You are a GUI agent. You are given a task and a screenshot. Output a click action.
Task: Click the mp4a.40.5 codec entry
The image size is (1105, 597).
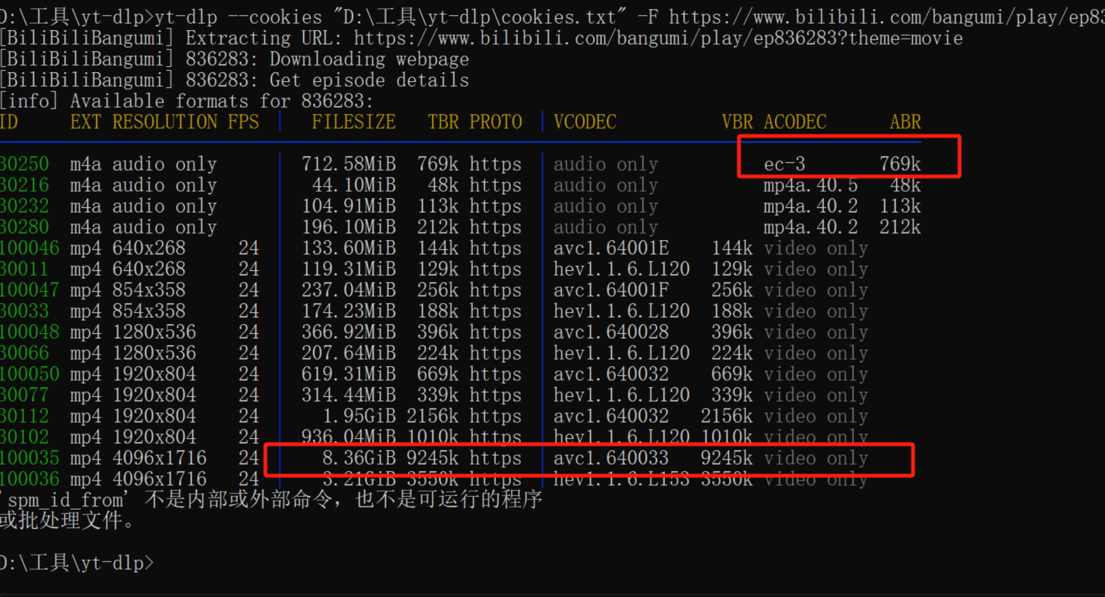click(x=810, y=185)
